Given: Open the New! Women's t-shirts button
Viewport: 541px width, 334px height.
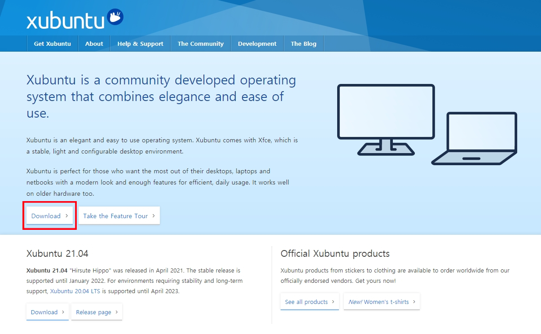Looking at the screenshot, I should pyautogui.click(x=382, y=302).
